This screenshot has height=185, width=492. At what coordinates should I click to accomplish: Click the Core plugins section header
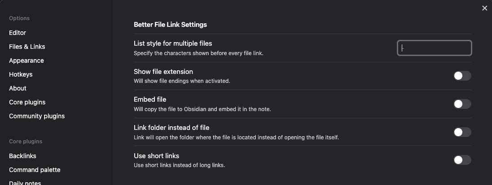pos(26,142)
